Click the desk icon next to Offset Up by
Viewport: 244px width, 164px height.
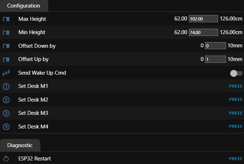pos(6,60)
